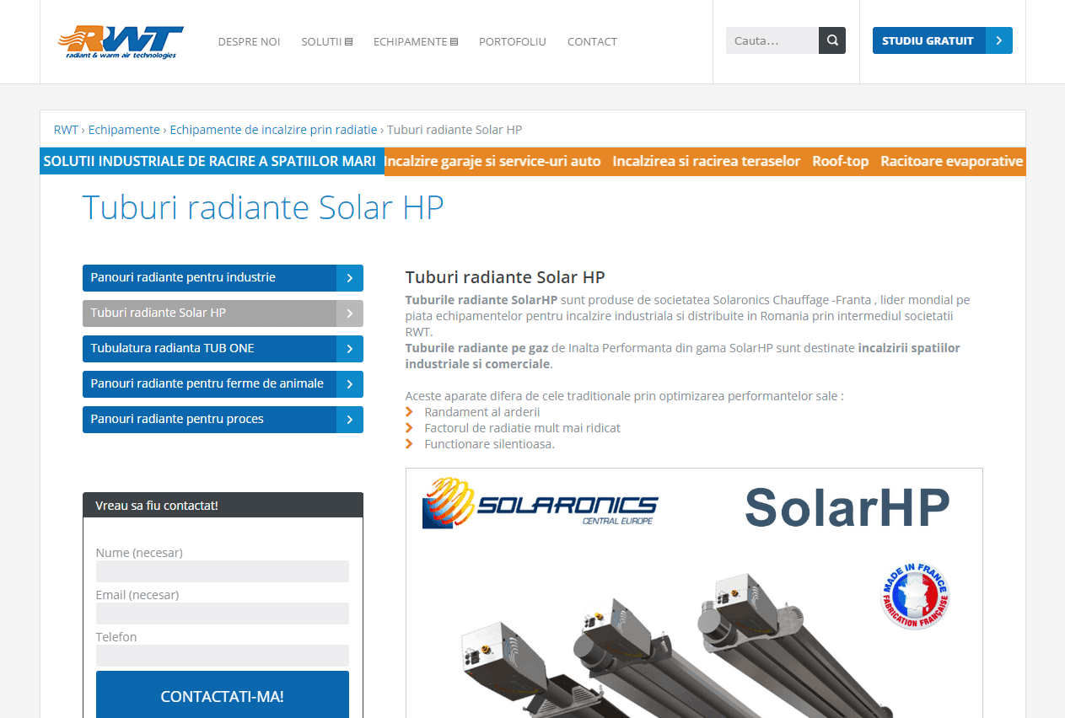This screenshot has width=1065, height=718.
Task: Click the Made in France badge
Action: (915, 597)
